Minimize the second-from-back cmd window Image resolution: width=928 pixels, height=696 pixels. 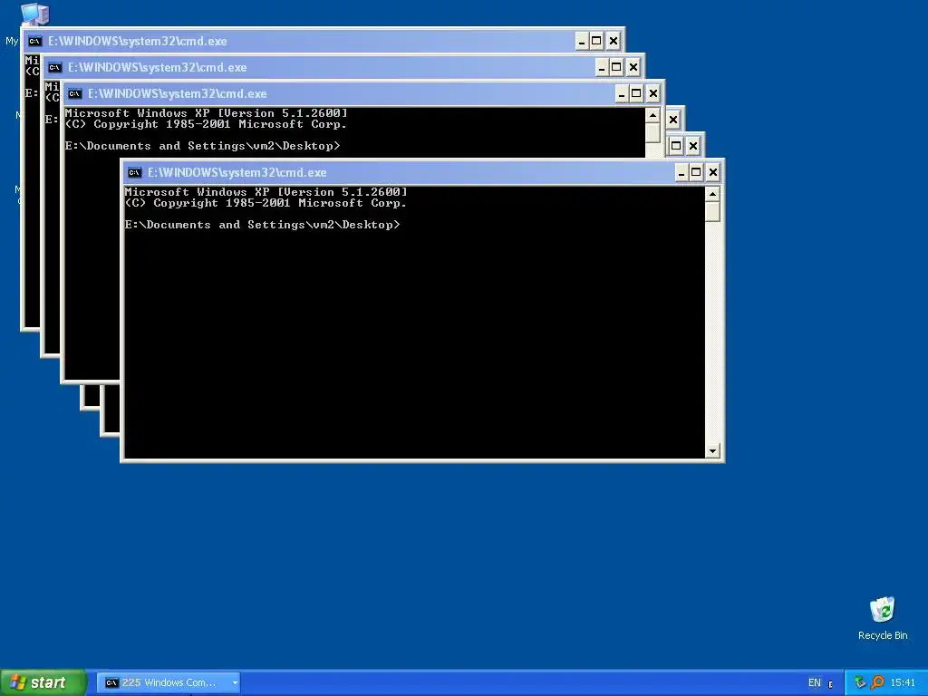tap(602, 67)
